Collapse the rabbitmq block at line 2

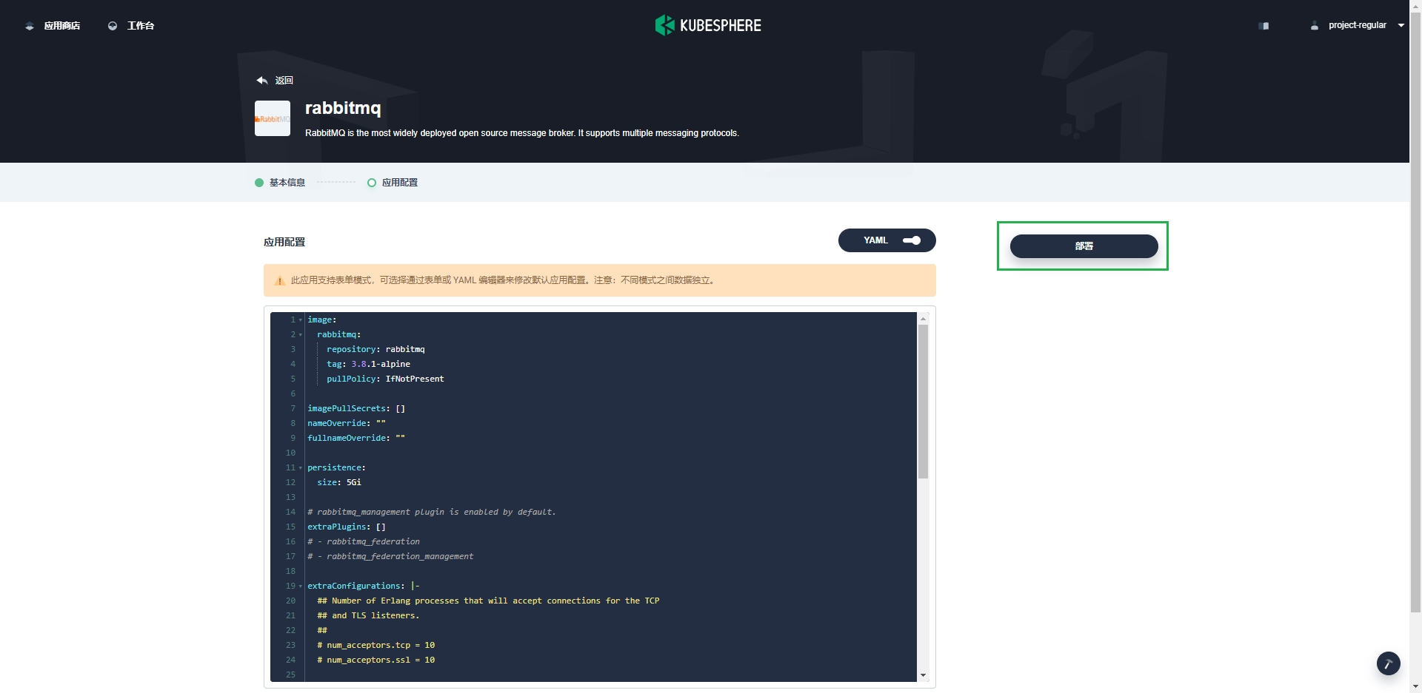300,335
